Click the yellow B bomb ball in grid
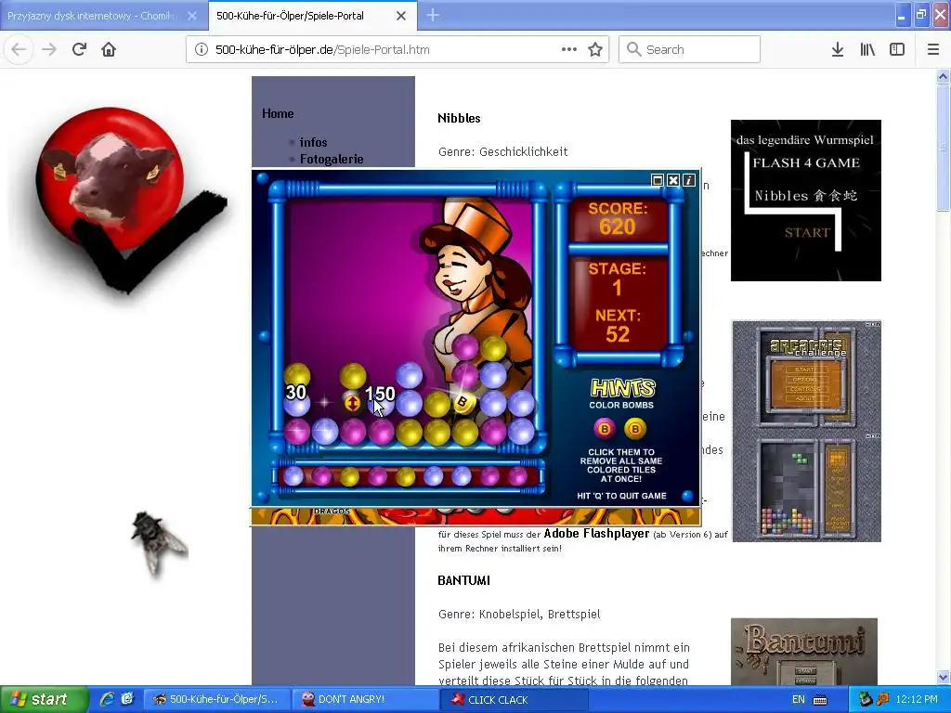951x713 pixels. (463, 401)
